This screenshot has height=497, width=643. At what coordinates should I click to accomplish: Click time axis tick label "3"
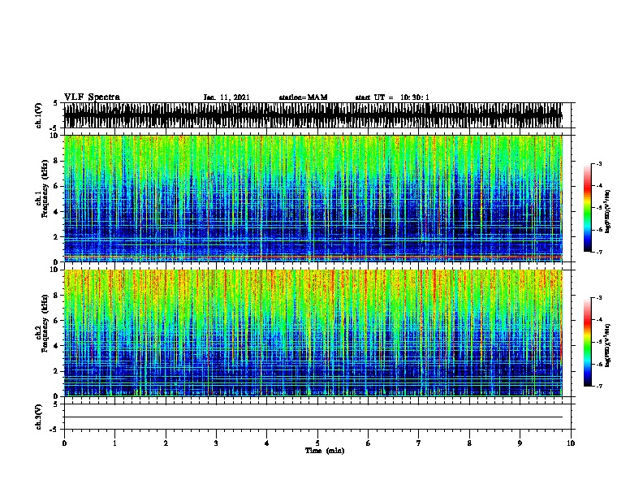coord(216,443)
